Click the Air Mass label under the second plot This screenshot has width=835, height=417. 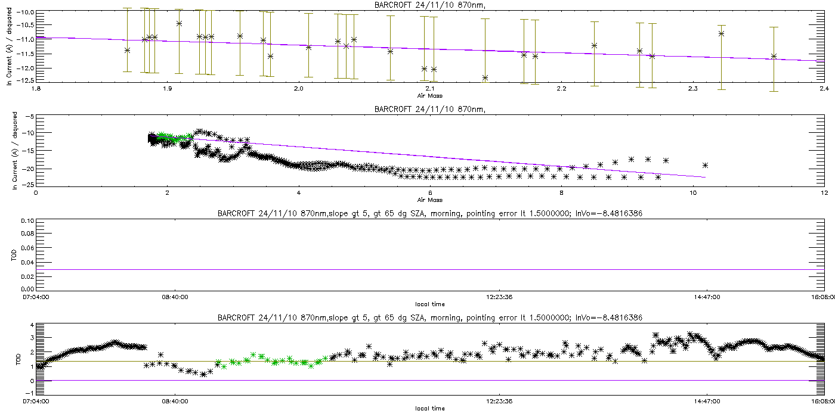(429, 200)
